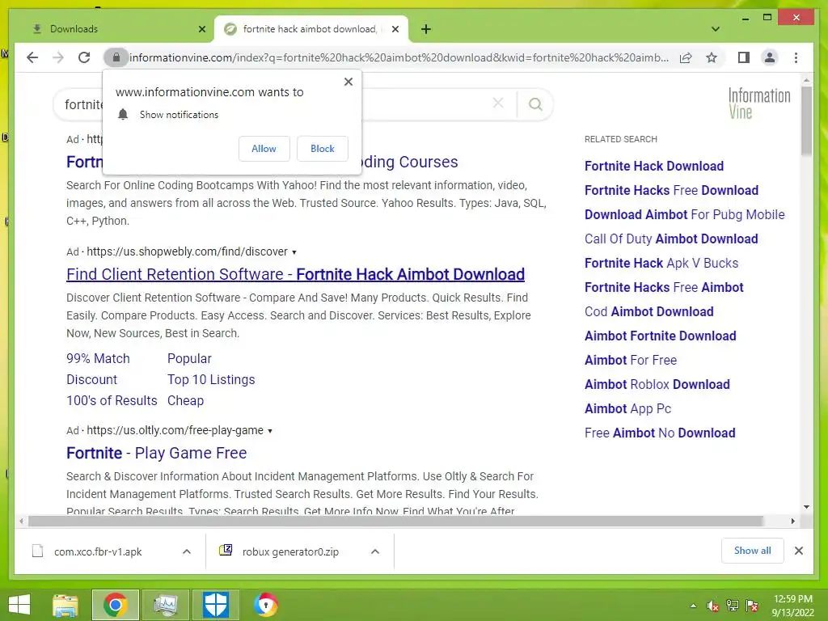This screenshot has width=828, height=621.
Task: Open the colorful key-ring app on taskbar
Action: 265,605
